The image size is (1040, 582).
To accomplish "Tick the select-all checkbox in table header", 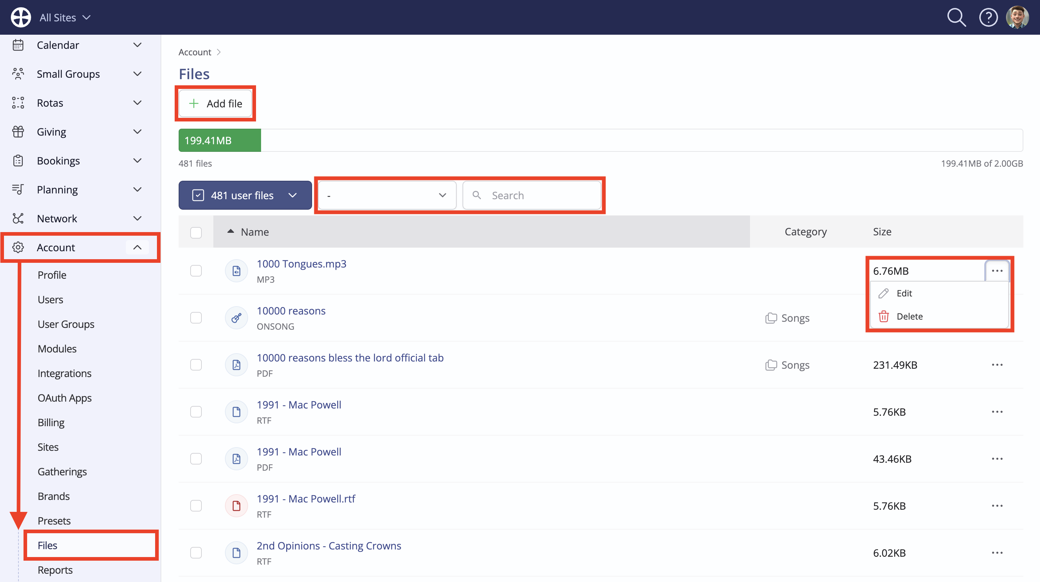I will pos(196,232).
